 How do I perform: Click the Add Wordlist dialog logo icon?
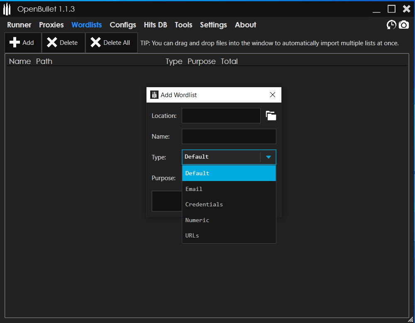(154, 95)
